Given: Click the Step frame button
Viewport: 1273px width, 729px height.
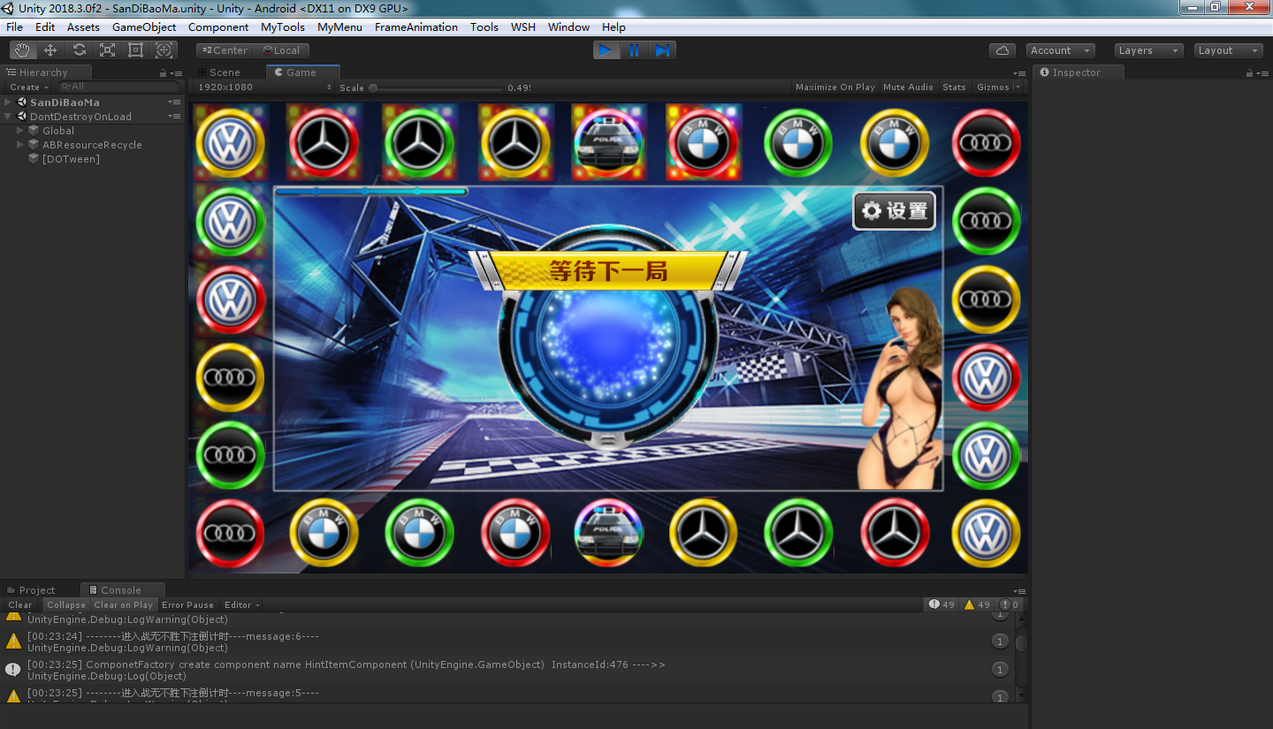Looking at the screenshot, I should (x=662, y=50).
